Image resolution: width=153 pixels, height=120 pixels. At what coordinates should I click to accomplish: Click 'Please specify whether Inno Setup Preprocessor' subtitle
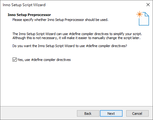coord(60,20)
